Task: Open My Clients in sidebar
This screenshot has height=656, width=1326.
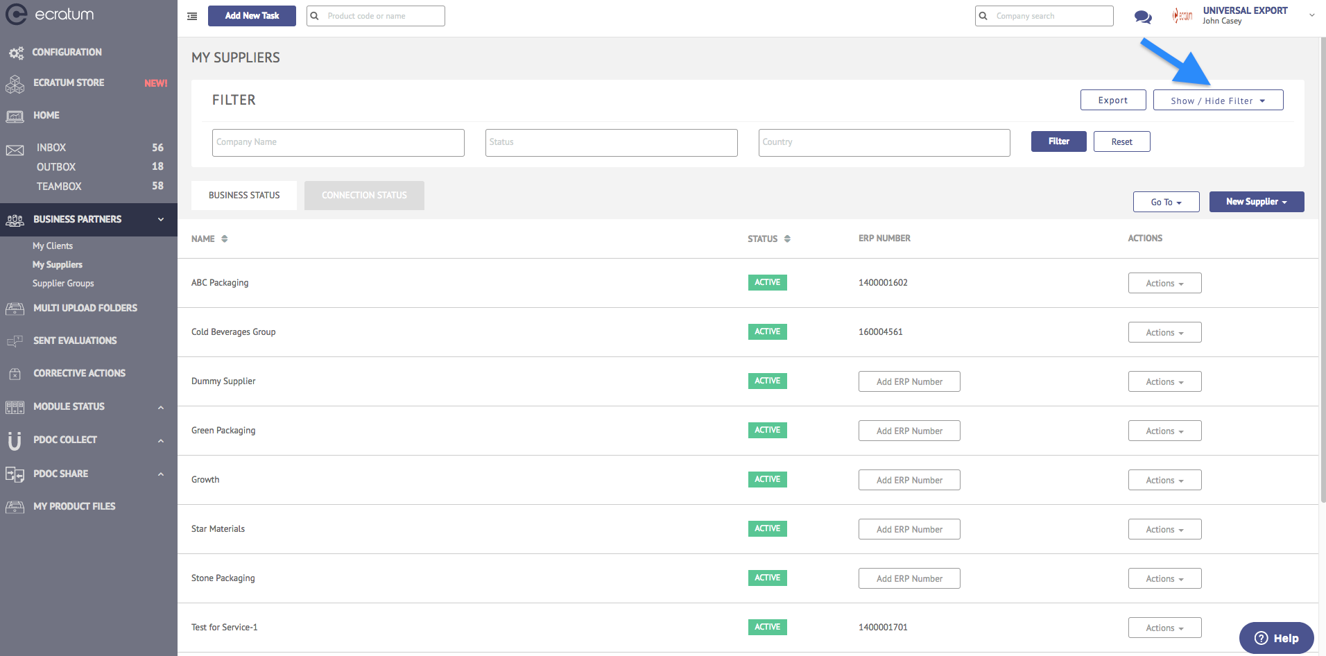Action: coord(53,246)
